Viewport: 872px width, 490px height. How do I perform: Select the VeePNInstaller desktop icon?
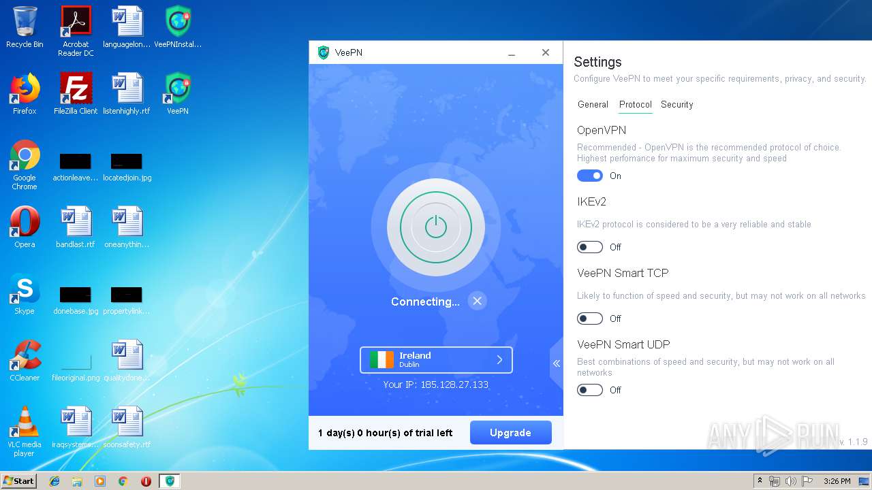178,27
